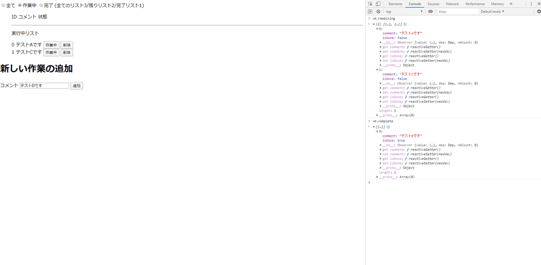Screen dimensions: 541x265
Task: Click the 実行中リスト label
Action: tap(25, 33)
